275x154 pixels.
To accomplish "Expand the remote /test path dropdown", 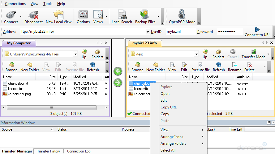I will [x=196, y=54].
